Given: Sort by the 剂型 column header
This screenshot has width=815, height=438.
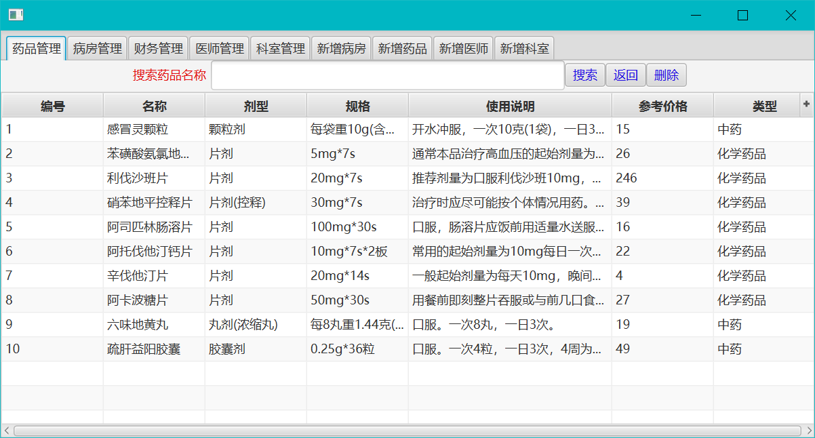Looking at the screenshot, I should click(256, 106).
